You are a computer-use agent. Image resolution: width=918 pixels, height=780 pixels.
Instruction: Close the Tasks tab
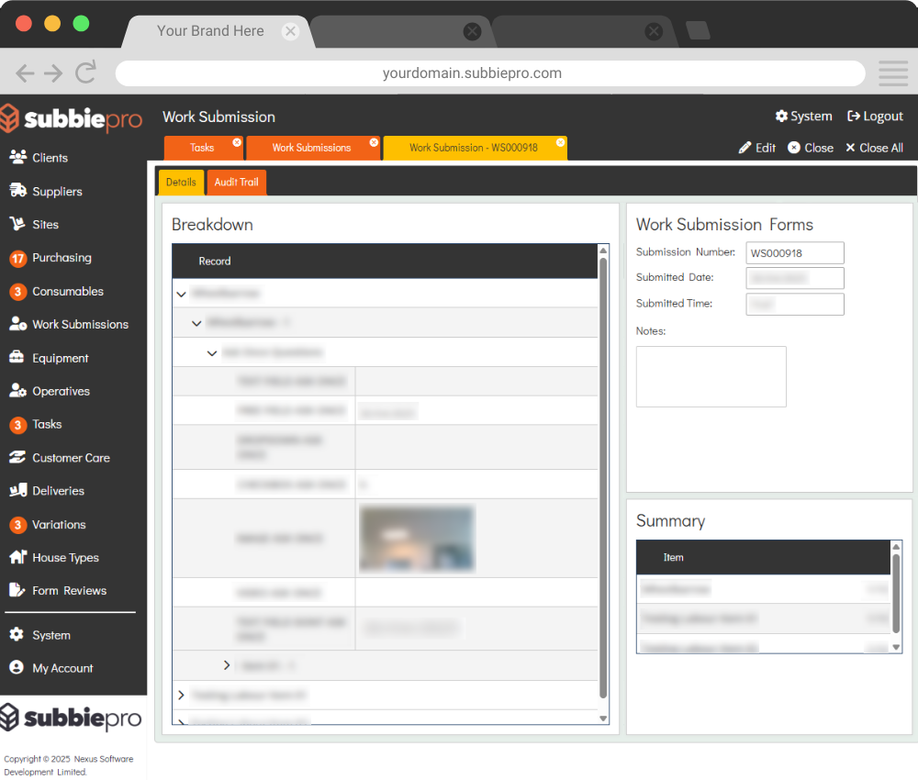click(x=237, y=142)
